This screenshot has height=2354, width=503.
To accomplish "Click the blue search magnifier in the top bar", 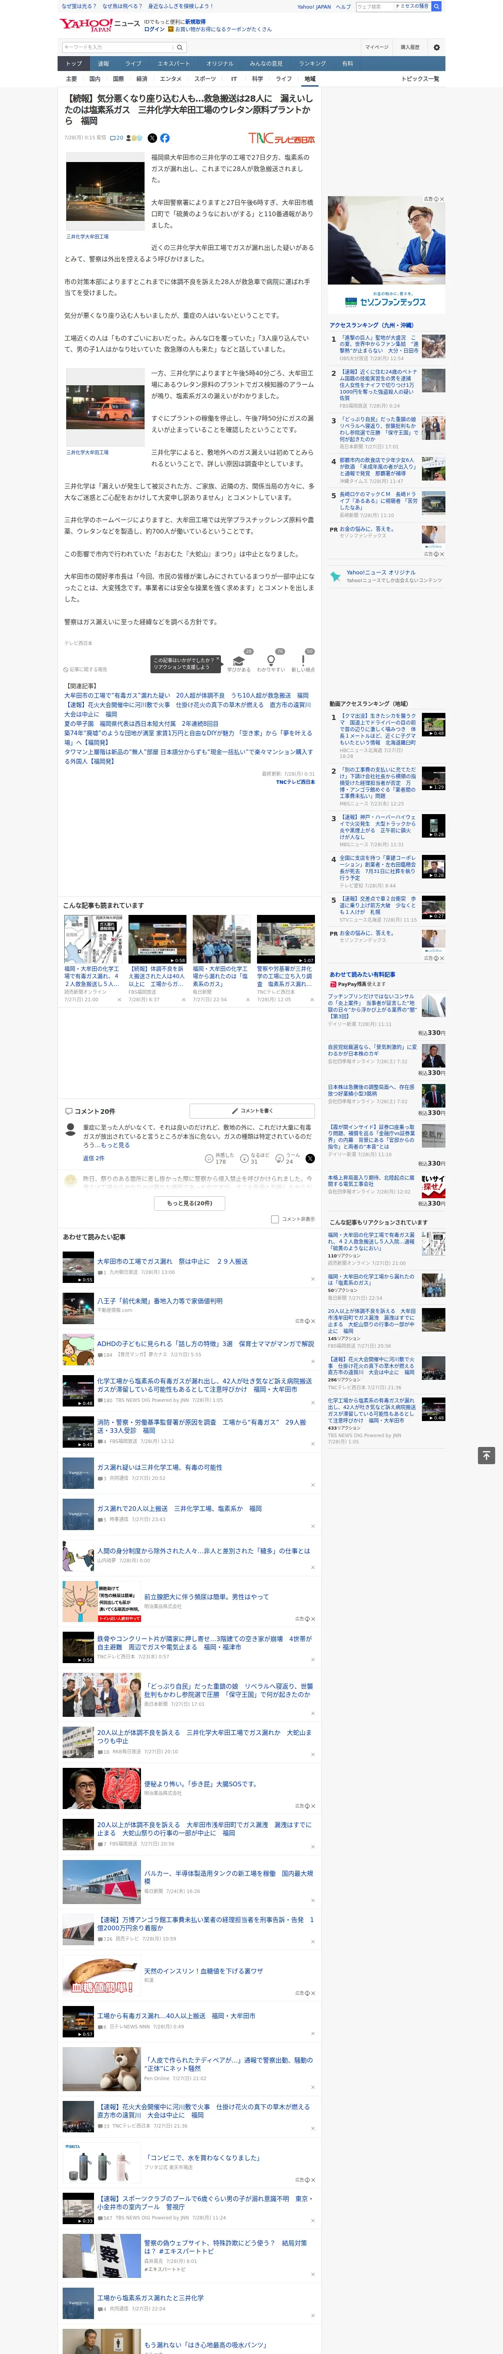I will (436, 6).
